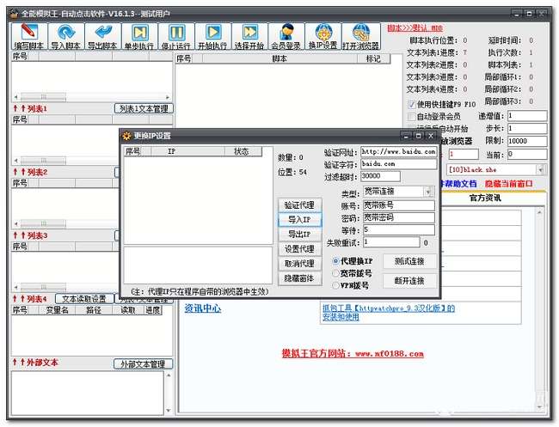Screen dimensions: 559x427
Task: Click 断开连接 button
Action: tap(409, 281)
